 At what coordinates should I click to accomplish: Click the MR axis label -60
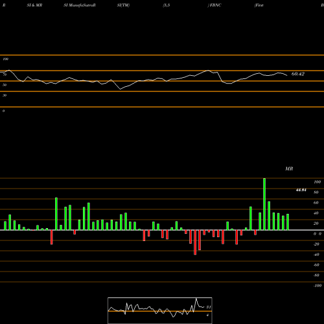pyautogui.click(x=316, y=265)
